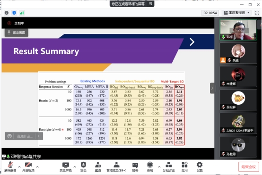Open 分组讨论 breakout rooms
This screenshot has width=262, height=175.
click(168, 167)
